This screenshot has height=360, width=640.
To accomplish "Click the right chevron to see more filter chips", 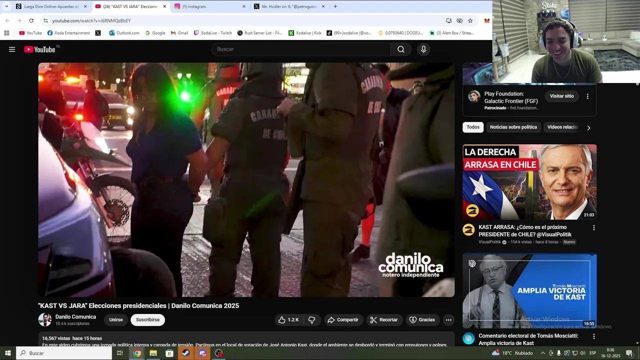I will (x=588, y=127).
